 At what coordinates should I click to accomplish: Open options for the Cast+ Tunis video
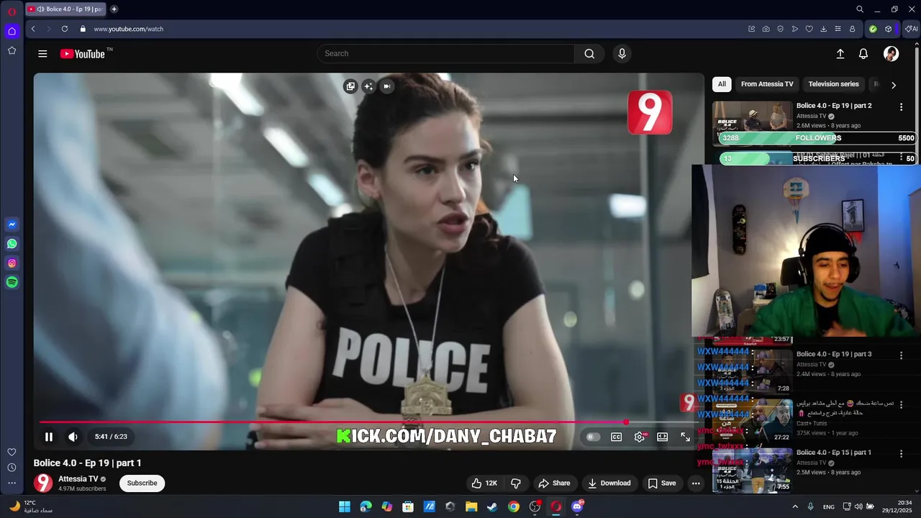pos(901,404)
